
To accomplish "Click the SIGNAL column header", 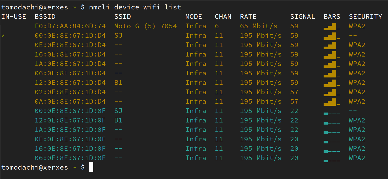I will [302, 17].
